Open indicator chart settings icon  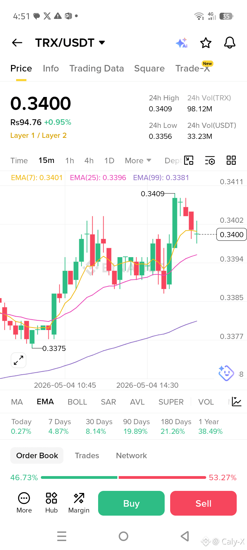coord(237,401)
